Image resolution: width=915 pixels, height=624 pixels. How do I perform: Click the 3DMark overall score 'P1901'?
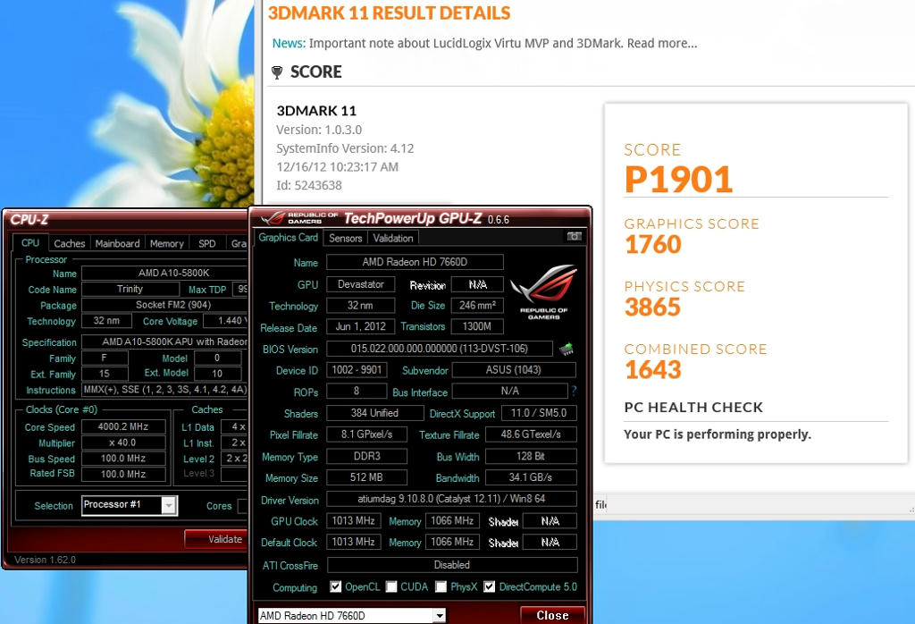[x=679, y=179]
